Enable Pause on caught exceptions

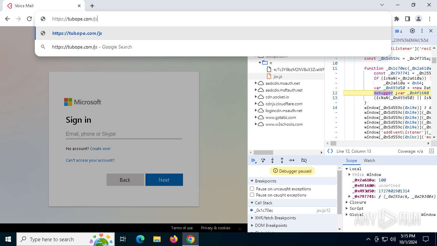click(252, 195)
